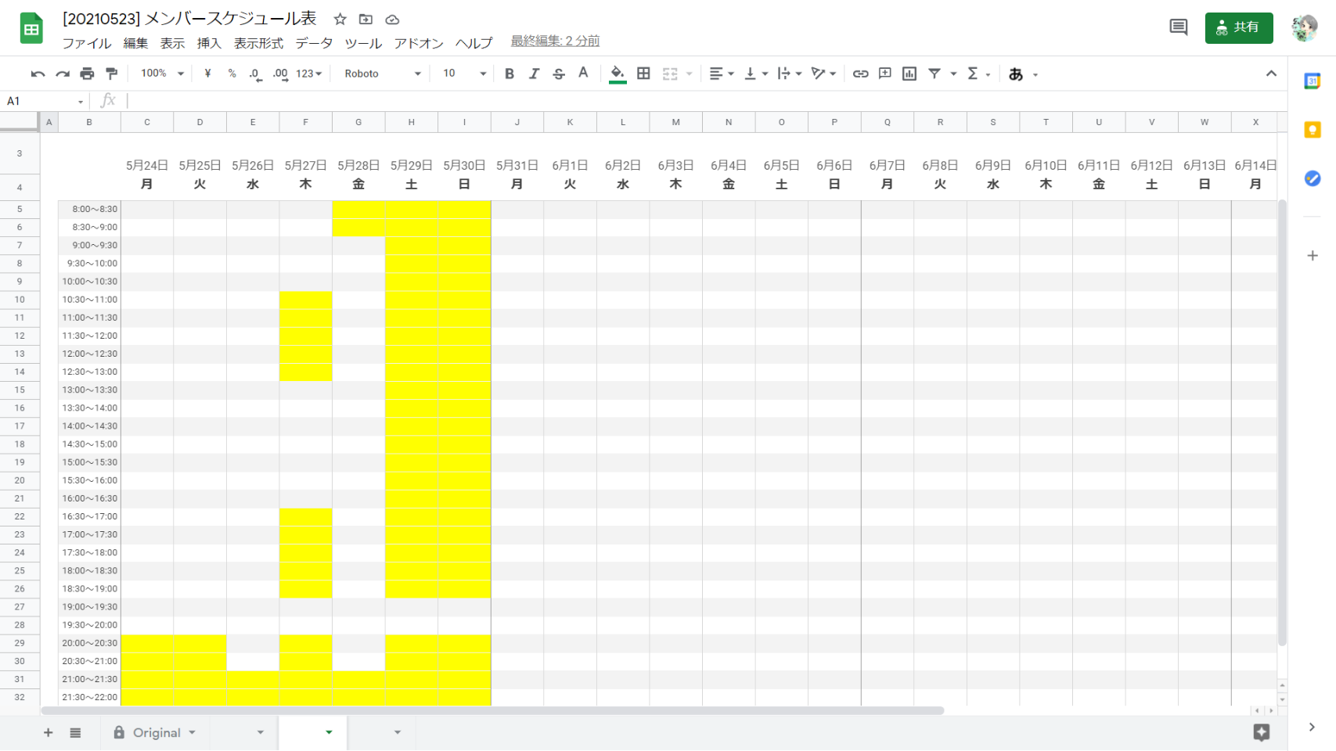This screenshot has height=751, width=1336.
Task: Expand the zoom 100% dropdown
Action: [x=162, y=74]
